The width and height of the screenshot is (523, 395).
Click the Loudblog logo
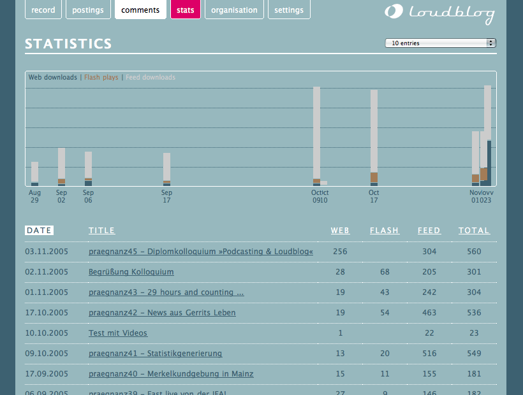pyautogui.click(x=439, y=14)
